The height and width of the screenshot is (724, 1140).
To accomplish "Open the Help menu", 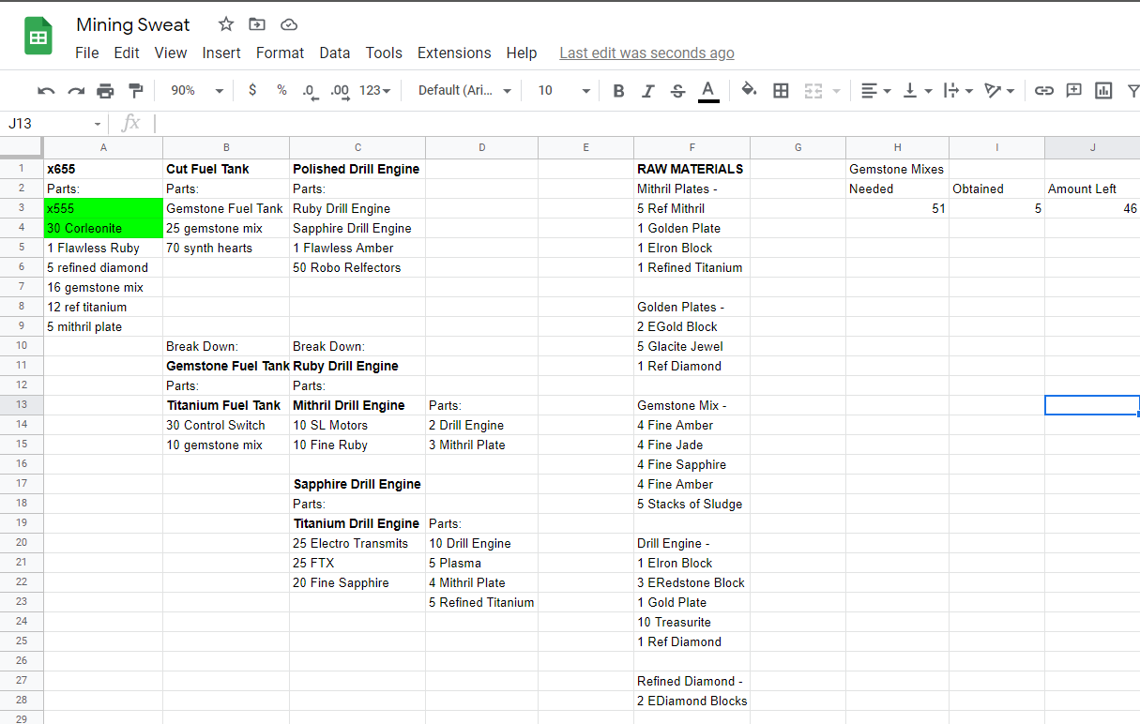I will click(x=522, y=53).
